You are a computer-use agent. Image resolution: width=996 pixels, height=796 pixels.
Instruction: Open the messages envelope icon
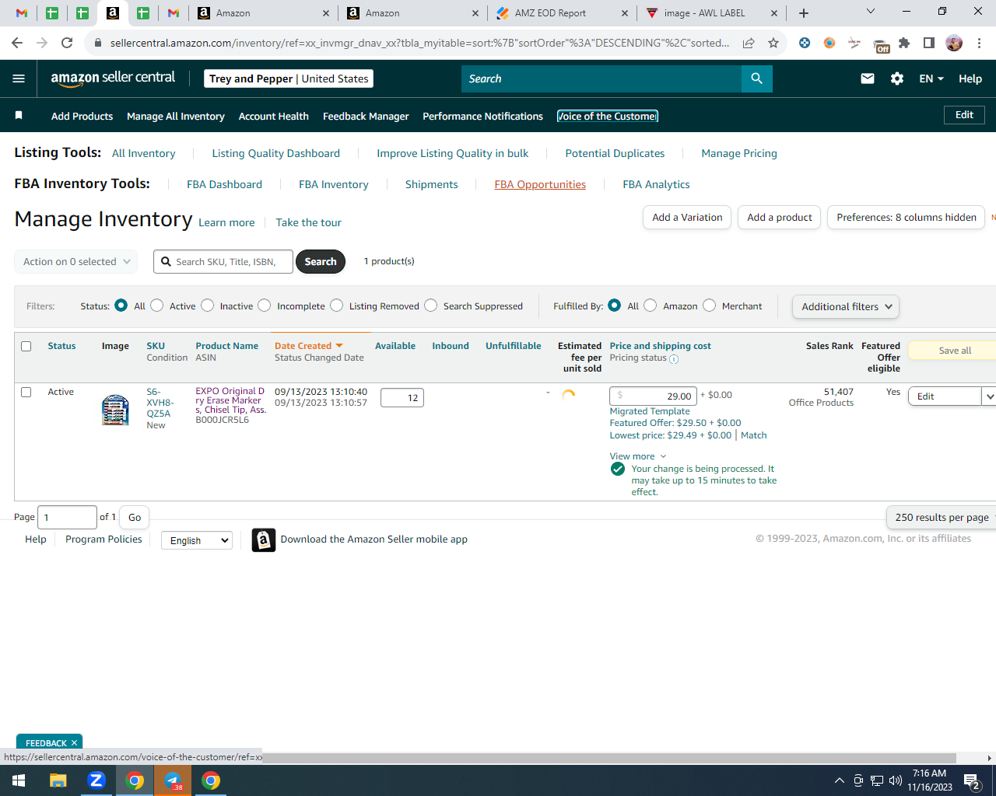[868, 79]
